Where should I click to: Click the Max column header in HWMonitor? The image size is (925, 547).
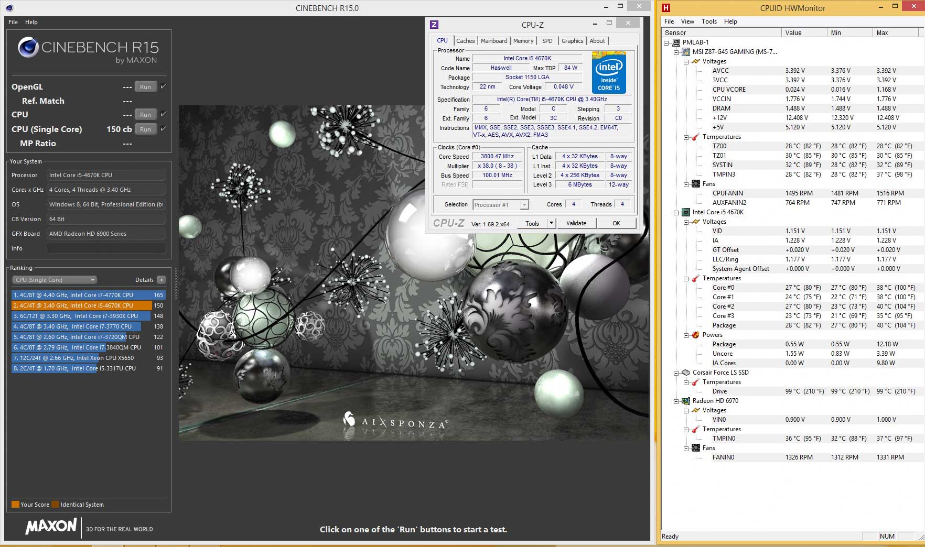(x=896, y=32)
